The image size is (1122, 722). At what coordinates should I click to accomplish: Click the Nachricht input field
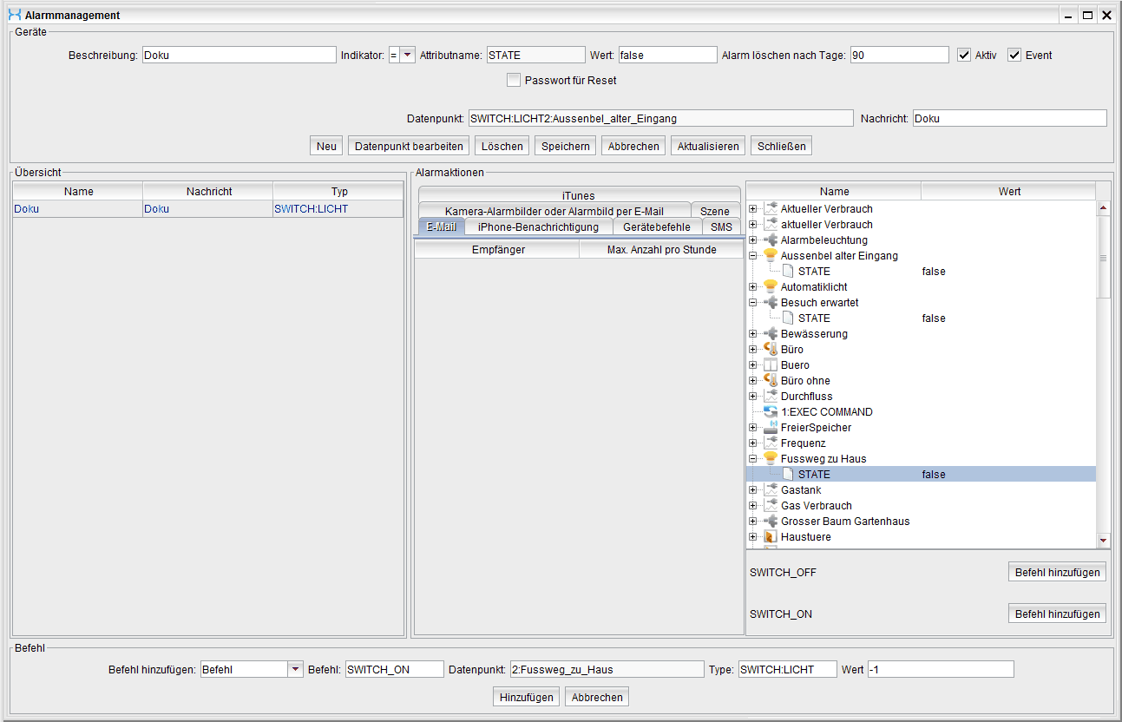(x=1009, y=118)
